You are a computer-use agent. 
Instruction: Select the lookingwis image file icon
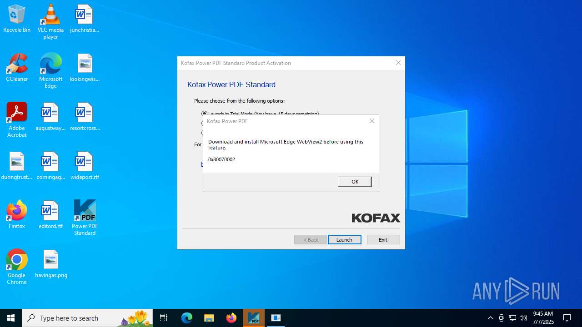tap(85, 68)
